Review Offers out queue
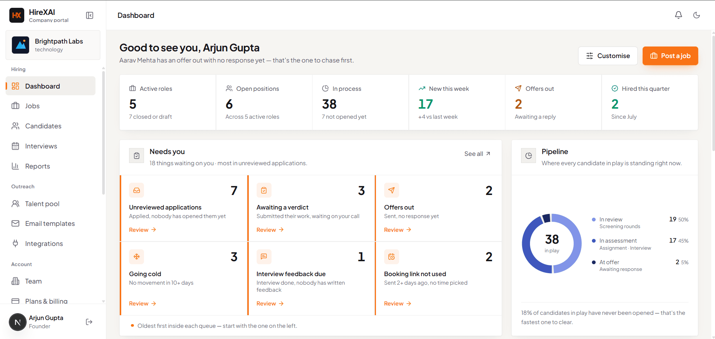Screen dimensions: 715x339 398,230
